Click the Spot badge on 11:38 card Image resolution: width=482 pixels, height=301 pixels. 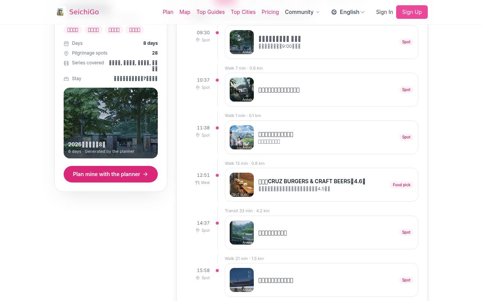pos(406,137)
